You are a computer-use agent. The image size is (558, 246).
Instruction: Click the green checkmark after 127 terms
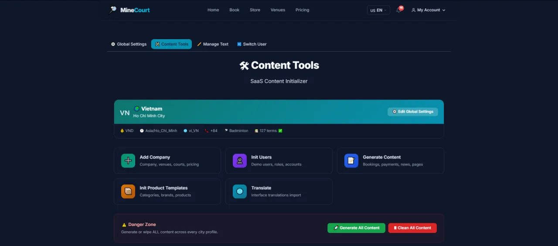280,131
